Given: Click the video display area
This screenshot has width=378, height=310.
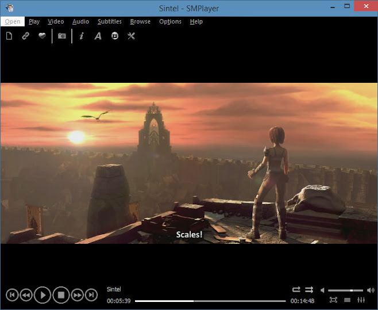Looking at the screenshot, I should tap(189, 163).
